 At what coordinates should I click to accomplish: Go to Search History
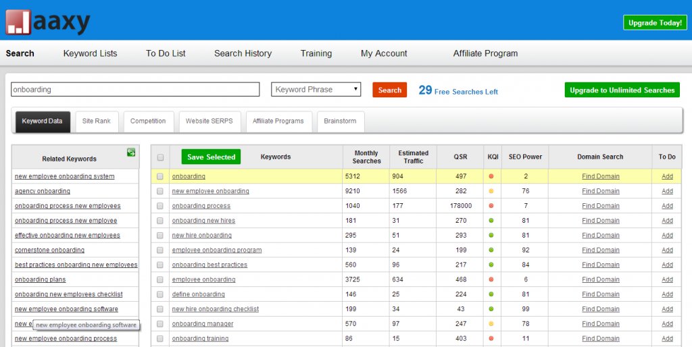243,53
